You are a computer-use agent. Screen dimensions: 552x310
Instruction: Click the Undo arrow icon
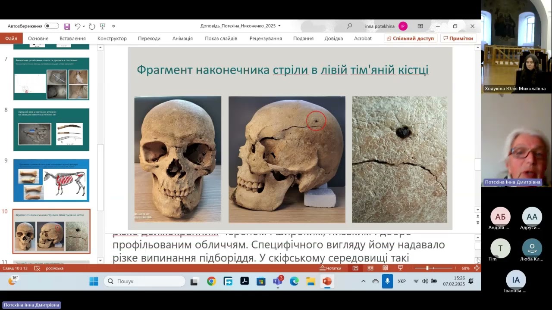pyautogui.click(x=77, y=26)
